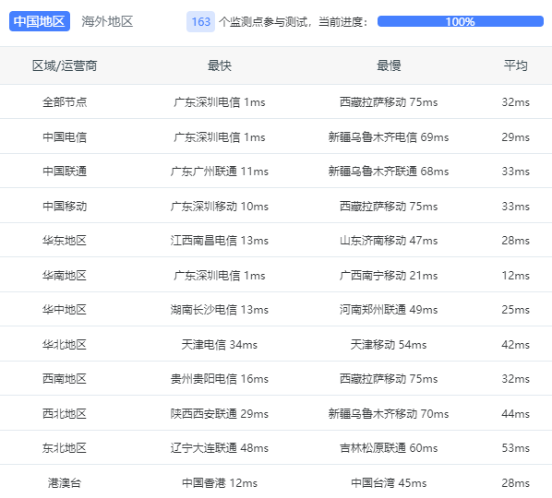Click the 25ms average cell
The height and width of the screenshot is (498, 552).
coord(515,310)
